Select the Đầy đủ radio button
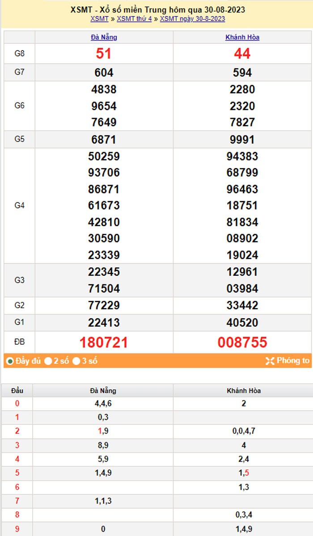The width and height of the screenshot is (313, 536). [10, 361]
